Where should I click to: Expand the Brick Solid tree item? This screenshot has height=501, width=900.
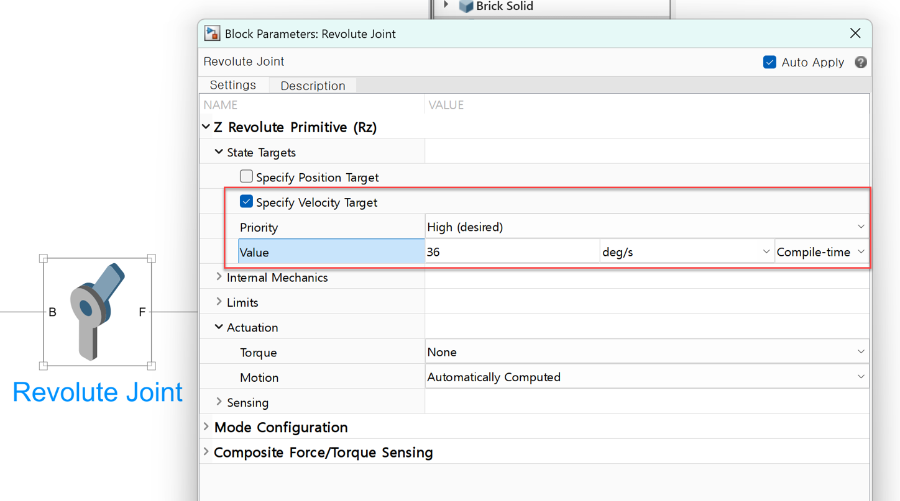[x=446, y=5]
